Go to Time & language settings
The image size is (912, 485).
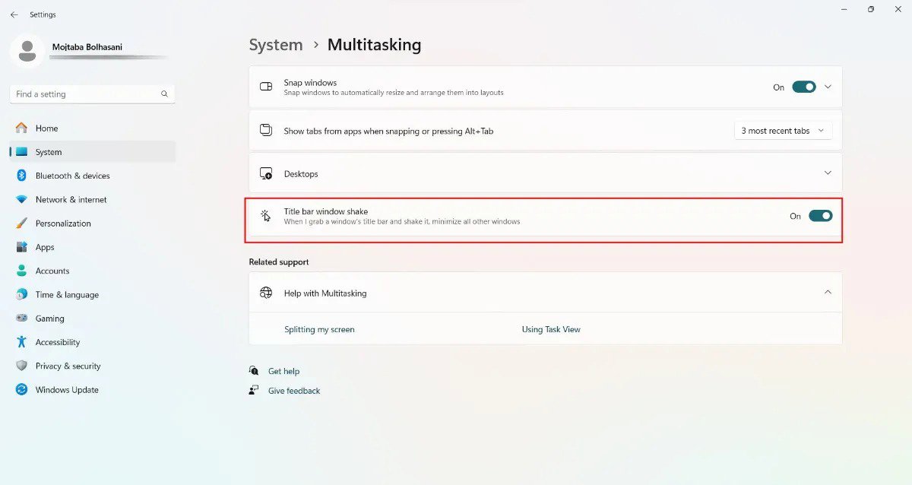[x=67, y=295]
